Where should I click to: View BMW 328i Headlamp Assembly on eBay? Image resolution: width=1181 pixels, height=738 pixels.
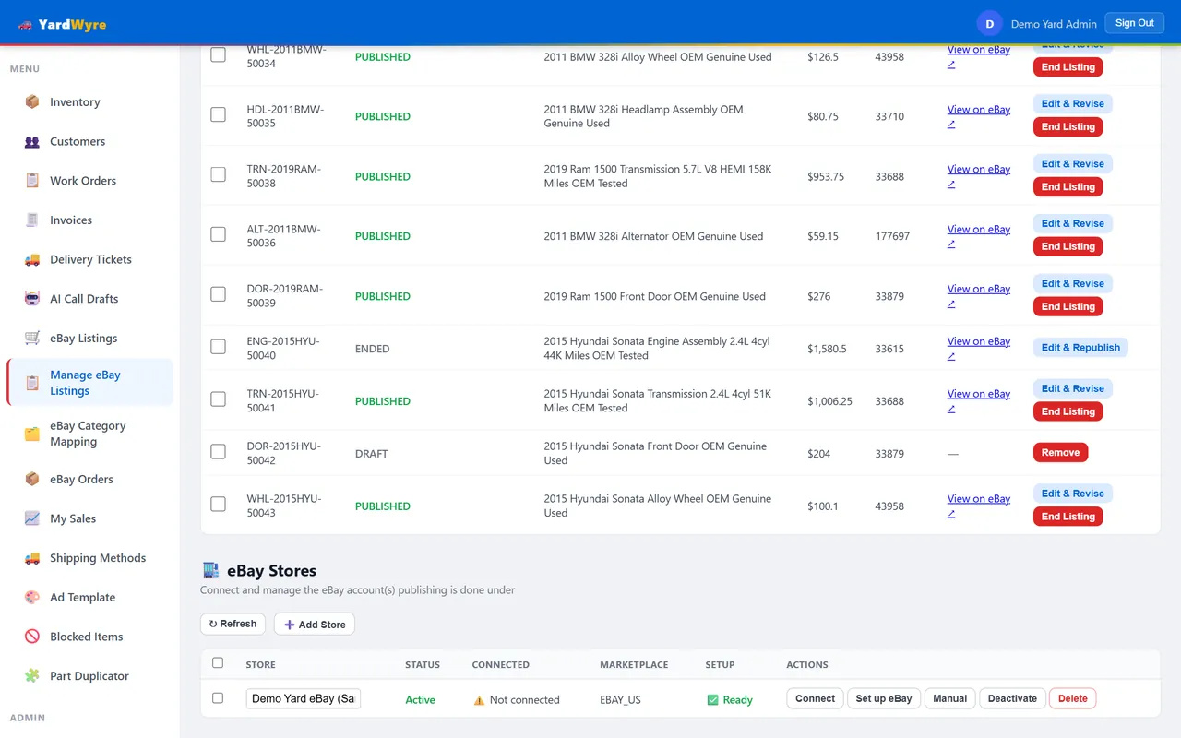978,116
